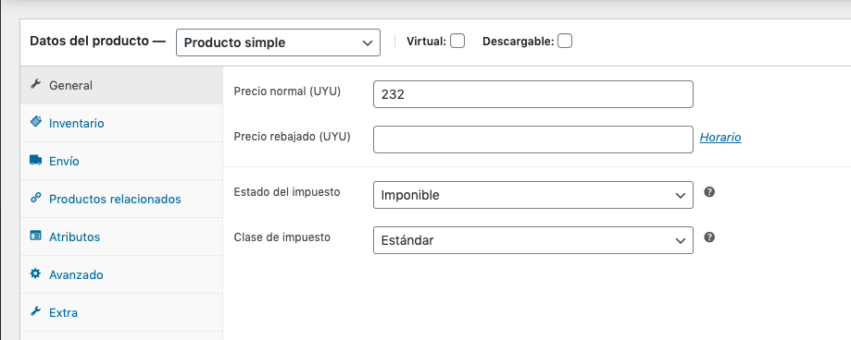Screen dimensions: 851x340
Task: Open the Clase de impuesto Estándar dropdown
Action: pos(533,240)
